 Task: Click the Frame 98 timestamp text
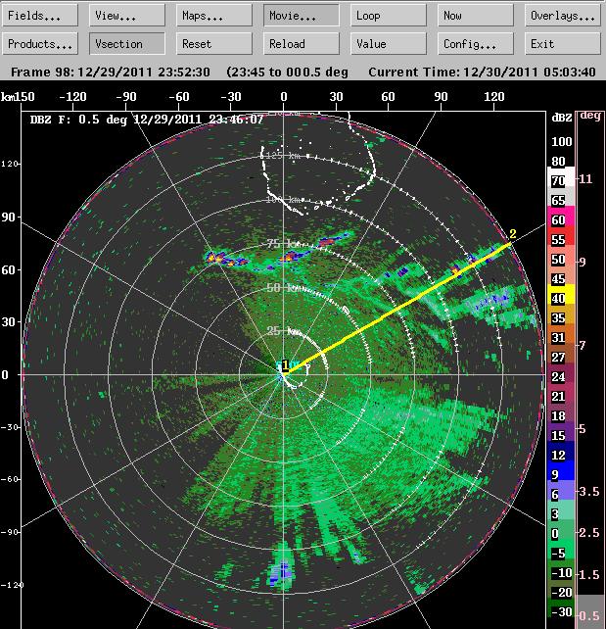coord(111,73)
